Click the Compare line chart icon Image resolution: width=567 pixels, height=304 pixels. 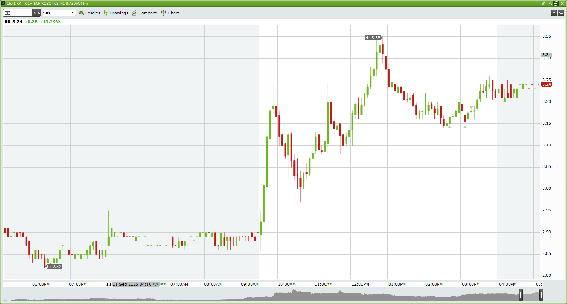pos(134,13)
